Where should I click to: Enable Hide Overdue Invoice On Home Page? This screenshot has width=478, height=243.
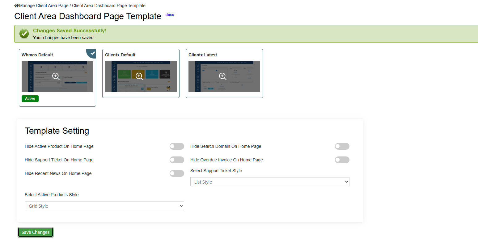click(342, 160)
